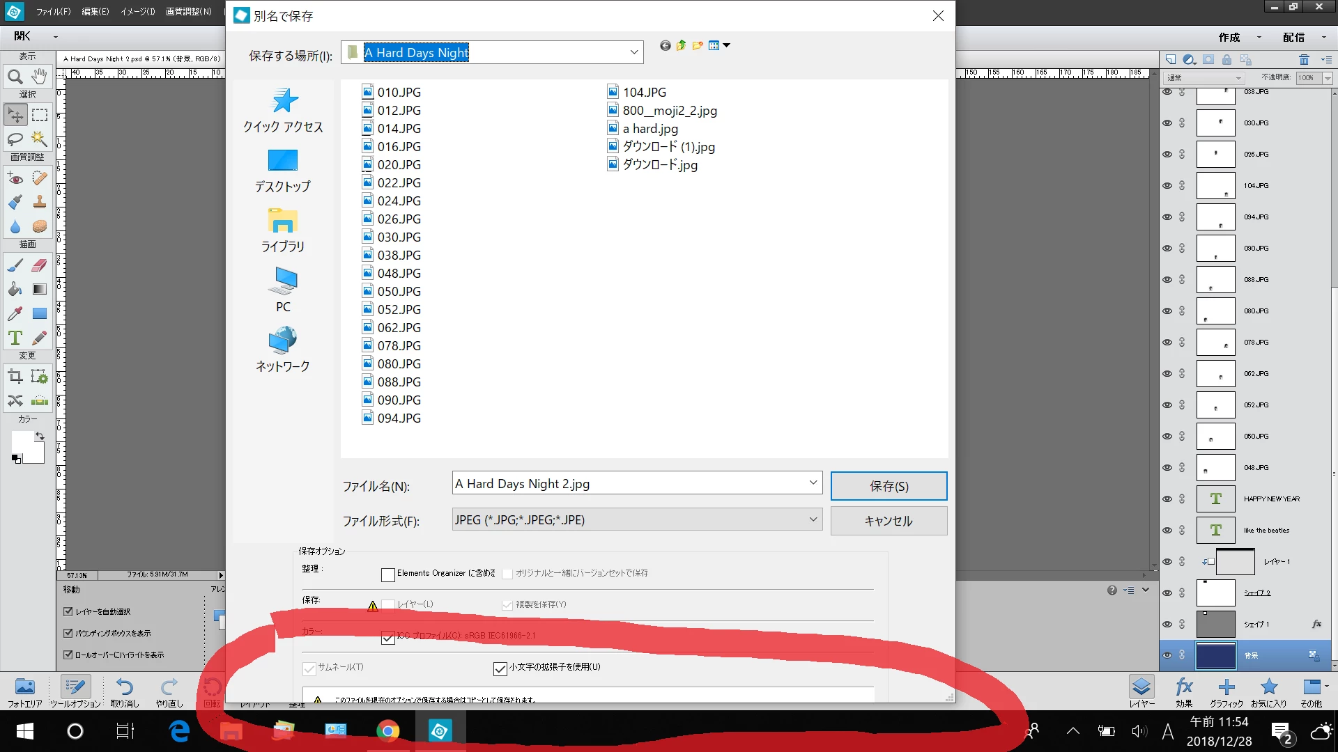Image resolution: width=1338 pixels, height=752 pixels.
Task: Open the Image menu
Action: point(137,11)
